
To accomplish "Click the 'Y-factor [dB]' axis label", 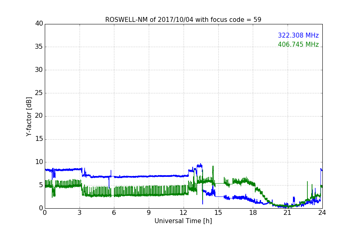I will (x=29, y=117).
